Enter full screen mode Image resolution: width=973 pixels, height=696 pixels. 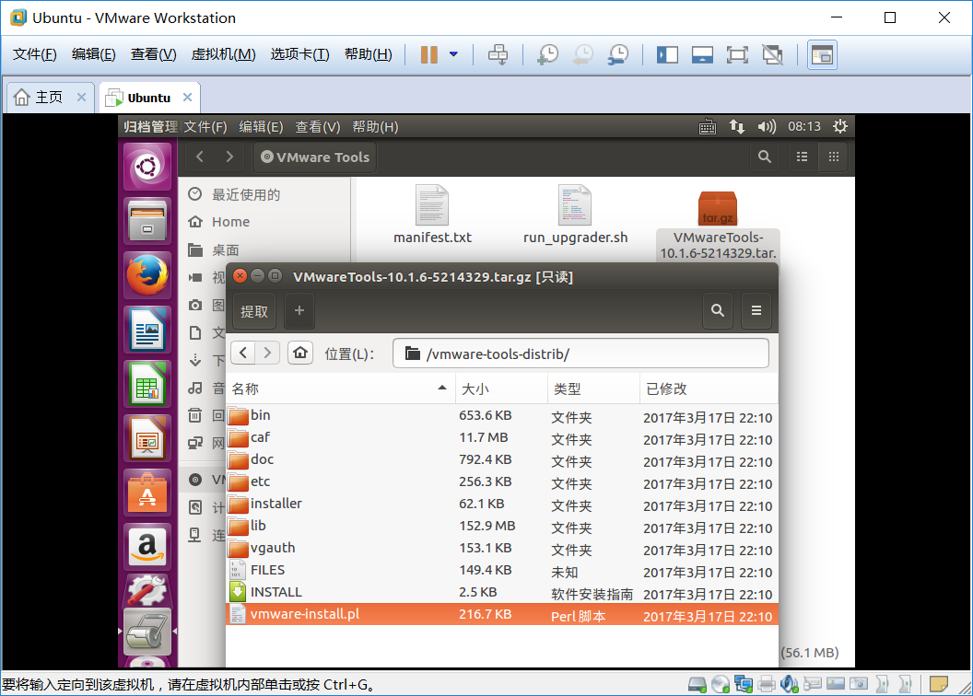(737, 54)
